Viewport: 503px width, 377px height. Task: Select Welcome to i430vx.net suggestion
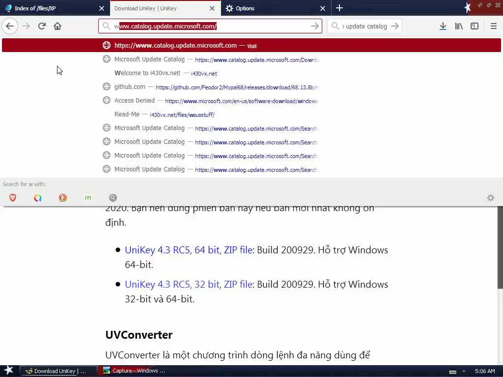click(251, 73)
